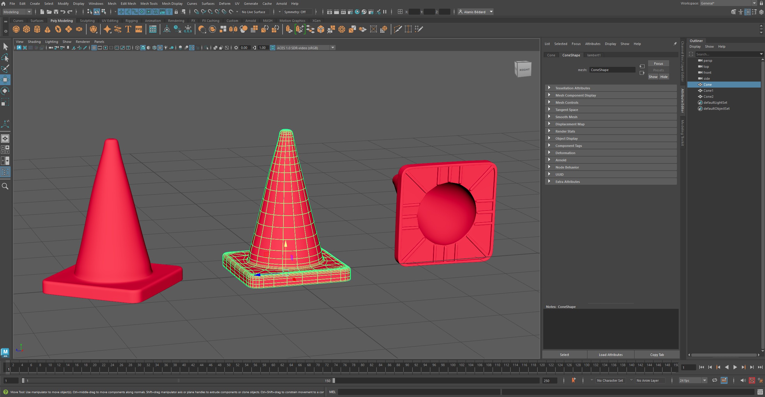The height and width of the screenshot is (397, 765).
Task: Toggle the playback loop mode button
Action: pyautogui.click(x=714, y=380)
